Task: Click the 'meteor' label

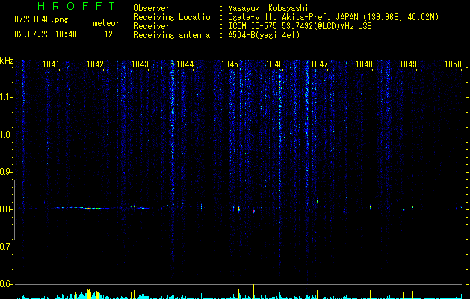Action: pos(106,23)
